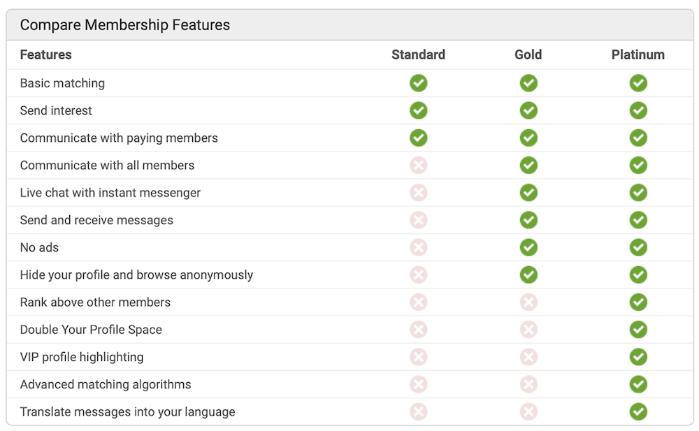Click the Features column header
The image size is (699, 431).
click(x=46, y=54)
